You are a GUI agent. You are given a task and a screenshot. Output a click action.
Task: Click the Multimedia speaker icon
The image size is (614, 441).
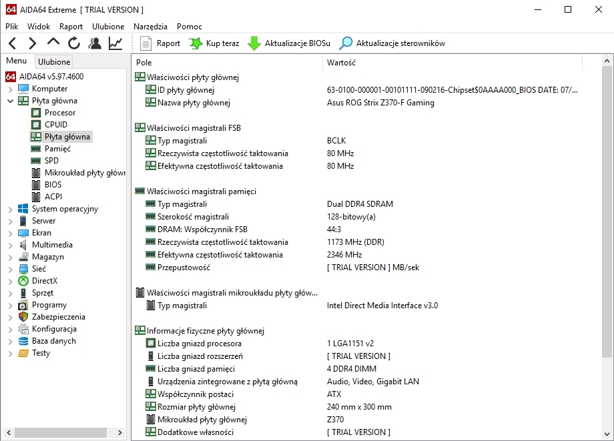coord(23,245)
